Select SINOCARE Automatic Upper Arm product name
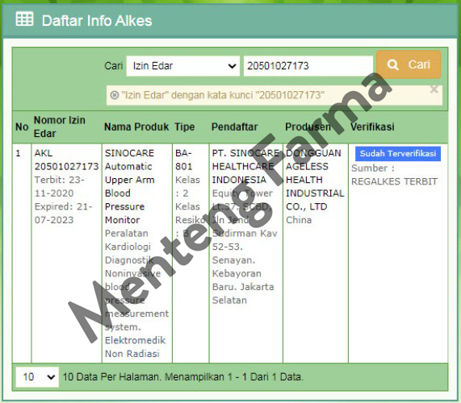 pos(130,186)
